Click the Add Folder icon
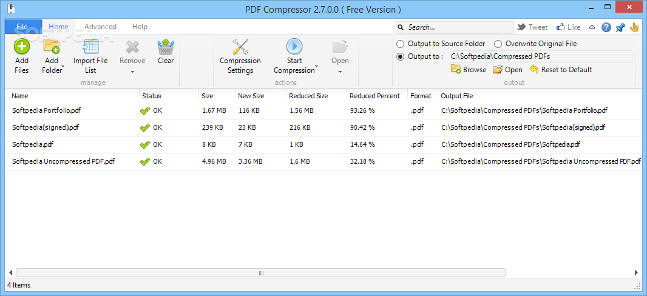The height and width of the screenshot is (296, 647). pos(52,47)
